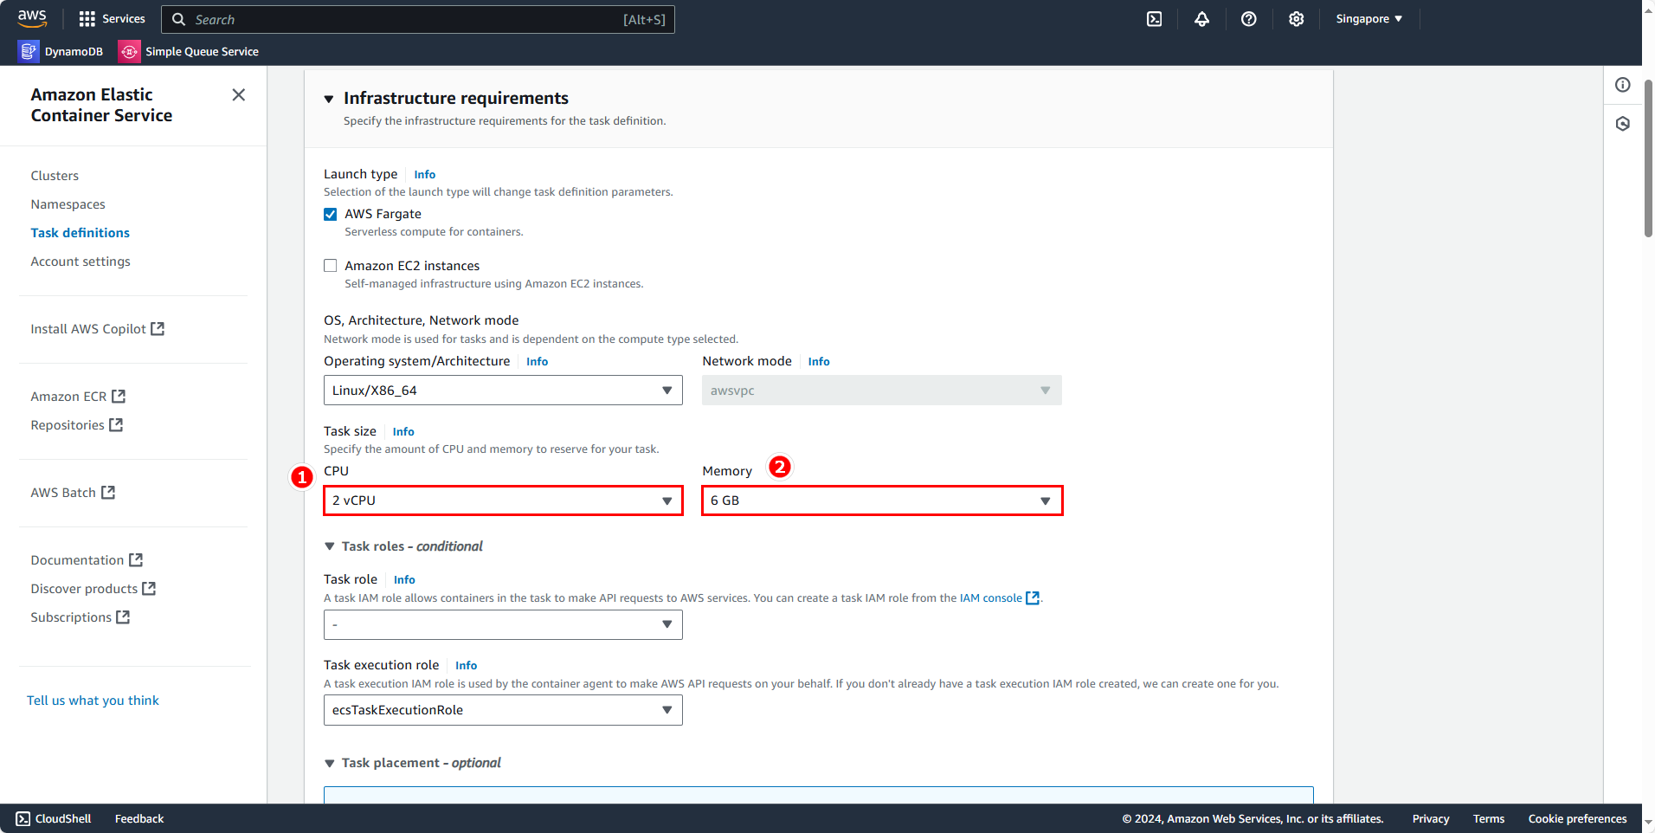Open the Task role dropdown
The height and width of the screenshot is (833, 1655).
click(x=503, y=625)
